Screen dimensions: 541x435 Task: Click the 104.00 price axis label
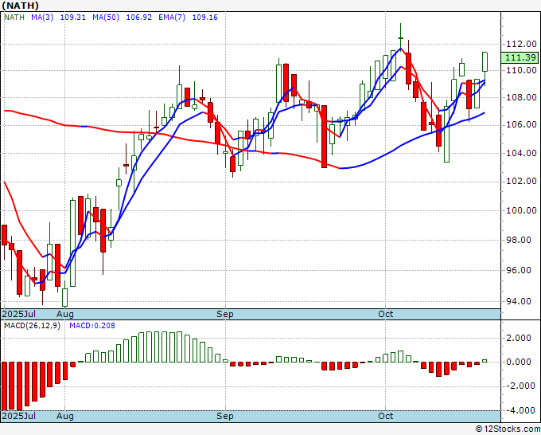click(x=521, y=153)
